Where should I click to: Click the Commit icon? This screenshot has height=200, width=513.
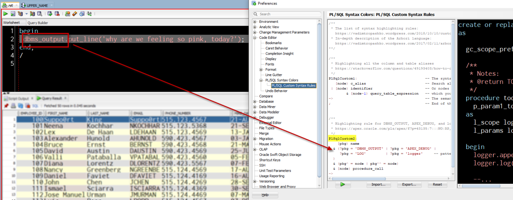click(x=50, y=14)
